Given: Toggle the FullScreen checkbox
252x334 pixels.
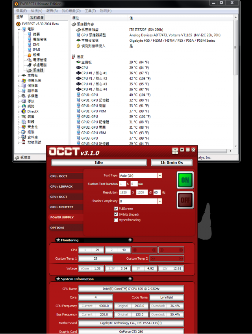Looking at the screenshot, I should tap(116, 209).
